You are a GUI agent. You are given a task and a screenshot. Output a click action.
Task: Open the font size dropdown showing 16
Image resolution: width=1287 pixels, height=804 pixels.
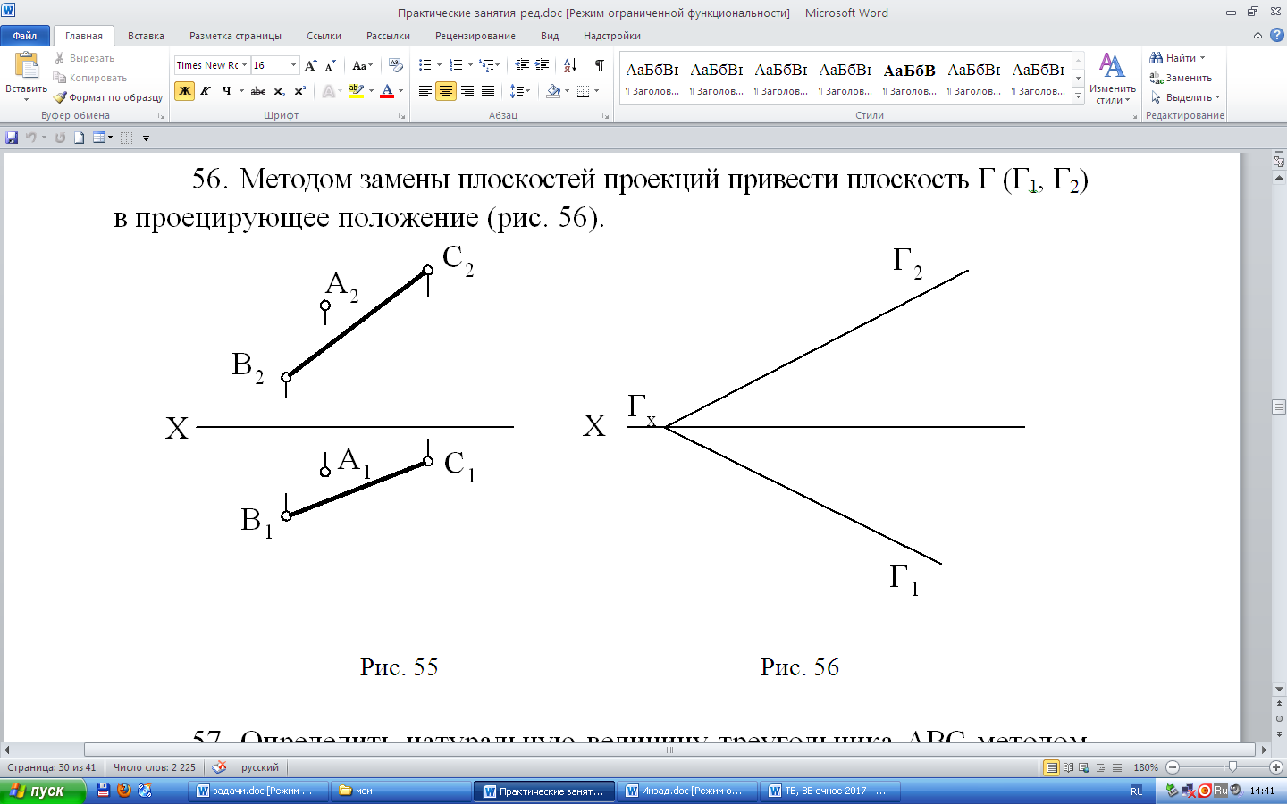(293, 65)
